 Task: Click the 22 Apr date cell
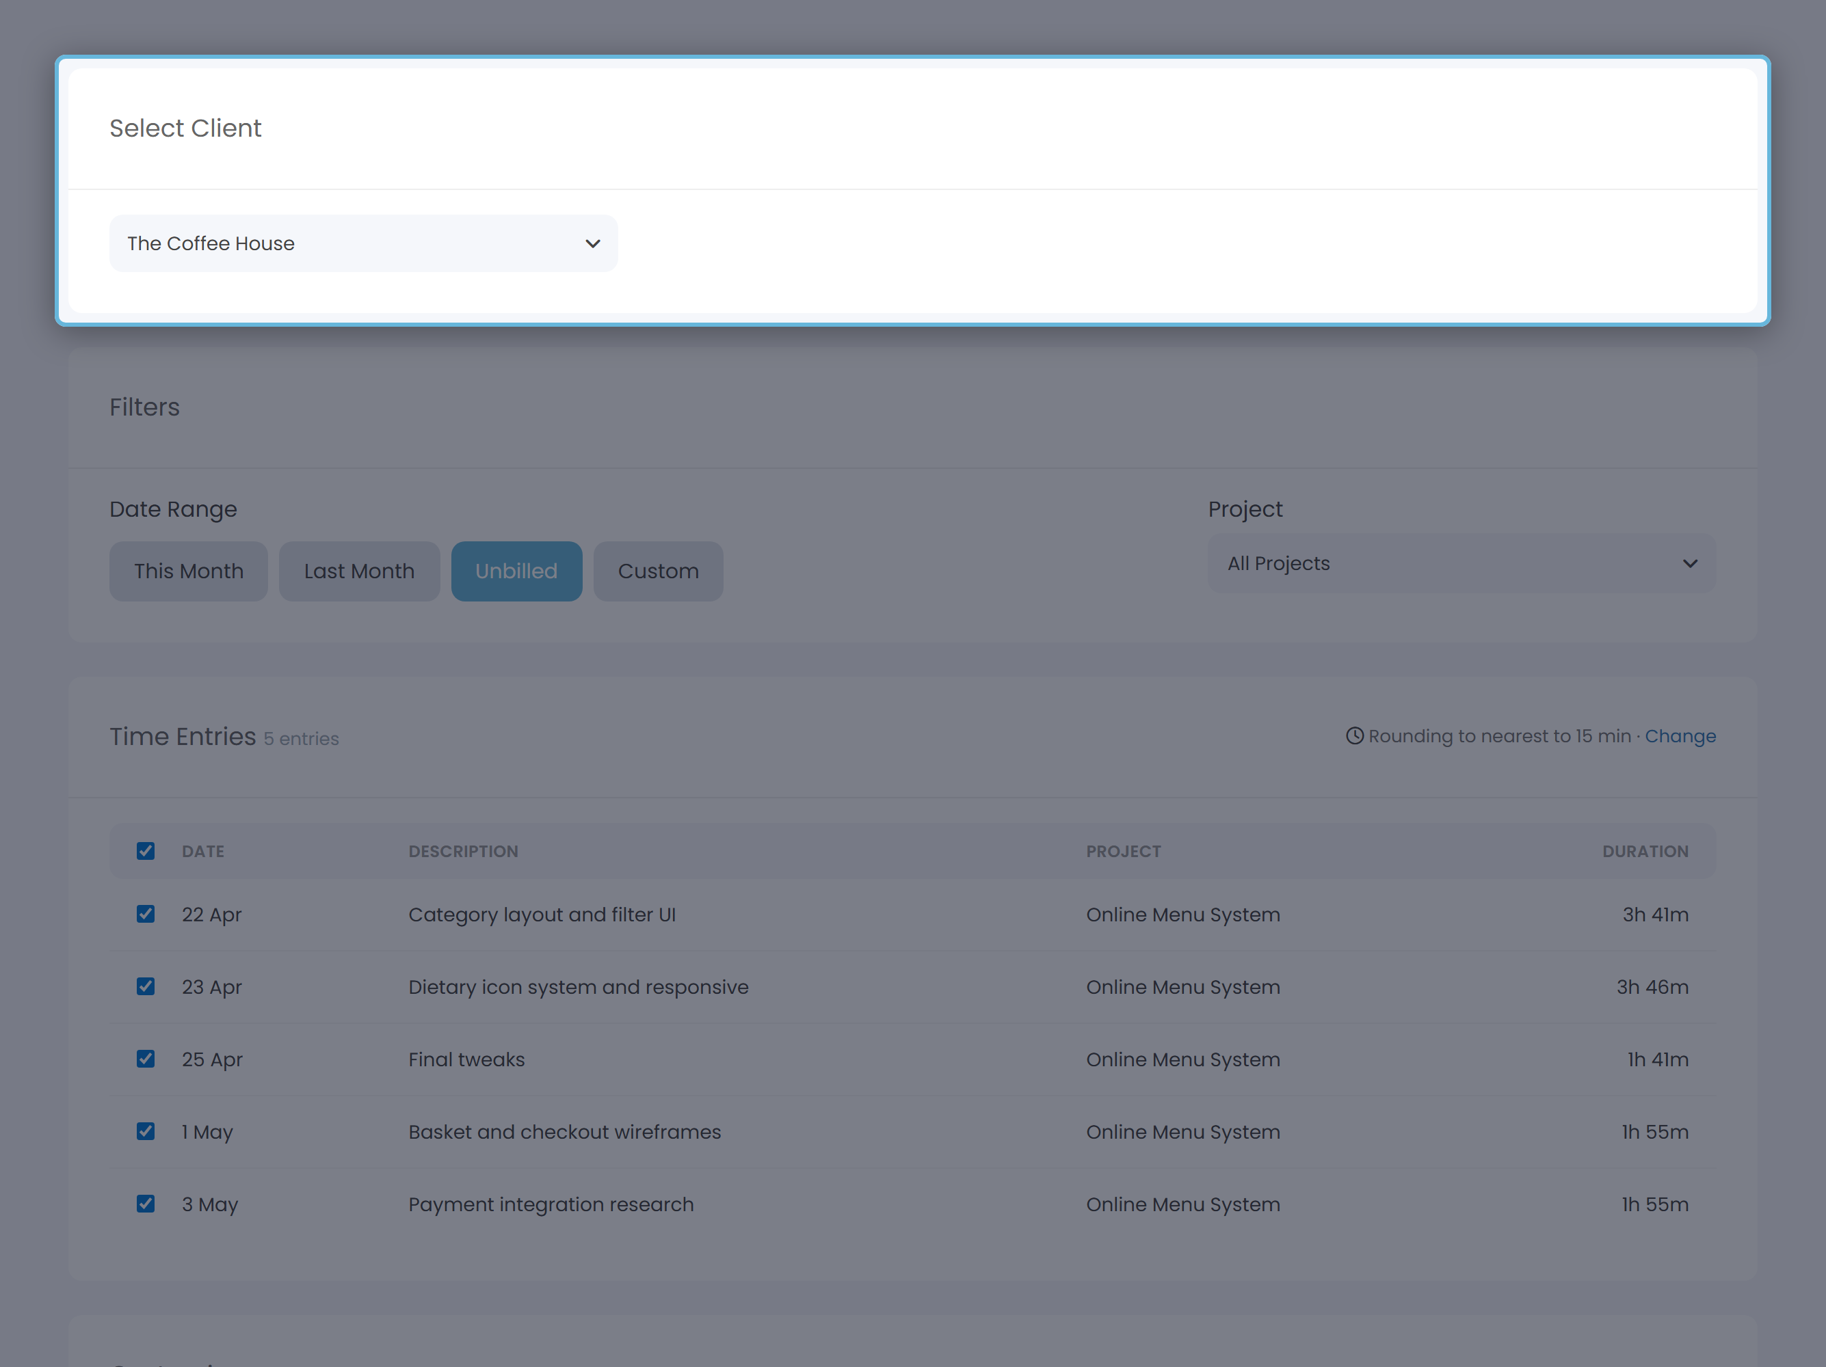[211, 915]
